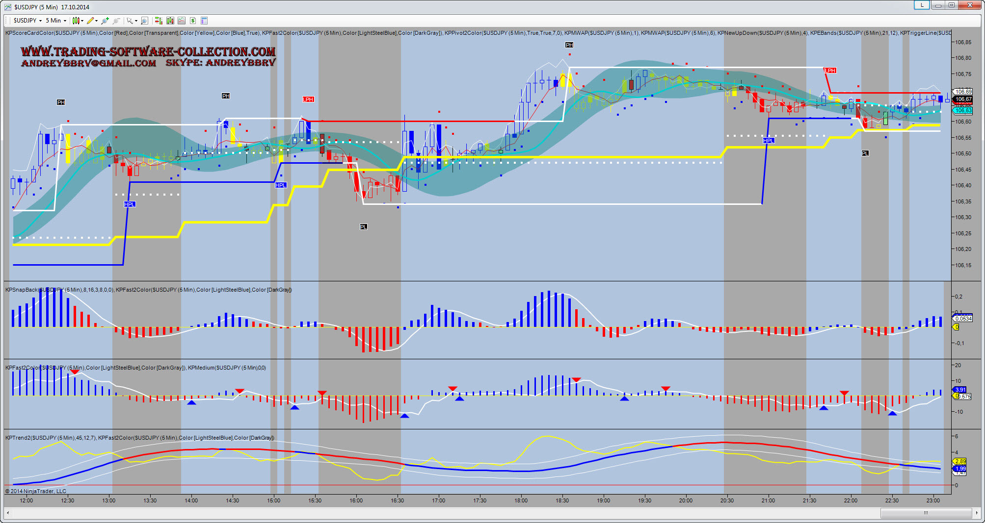Viewport: 985px width, 523px height.
Task: Click the chart window icon in title bar
Action: [x=7, y=7]
